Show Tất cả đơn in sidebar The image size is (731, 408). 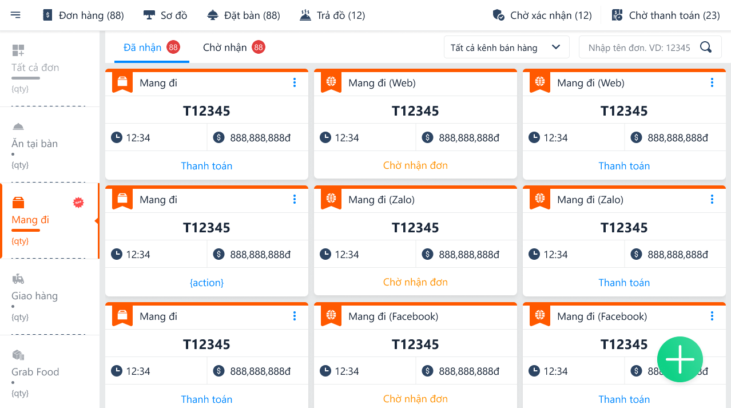tap(35, 68)
